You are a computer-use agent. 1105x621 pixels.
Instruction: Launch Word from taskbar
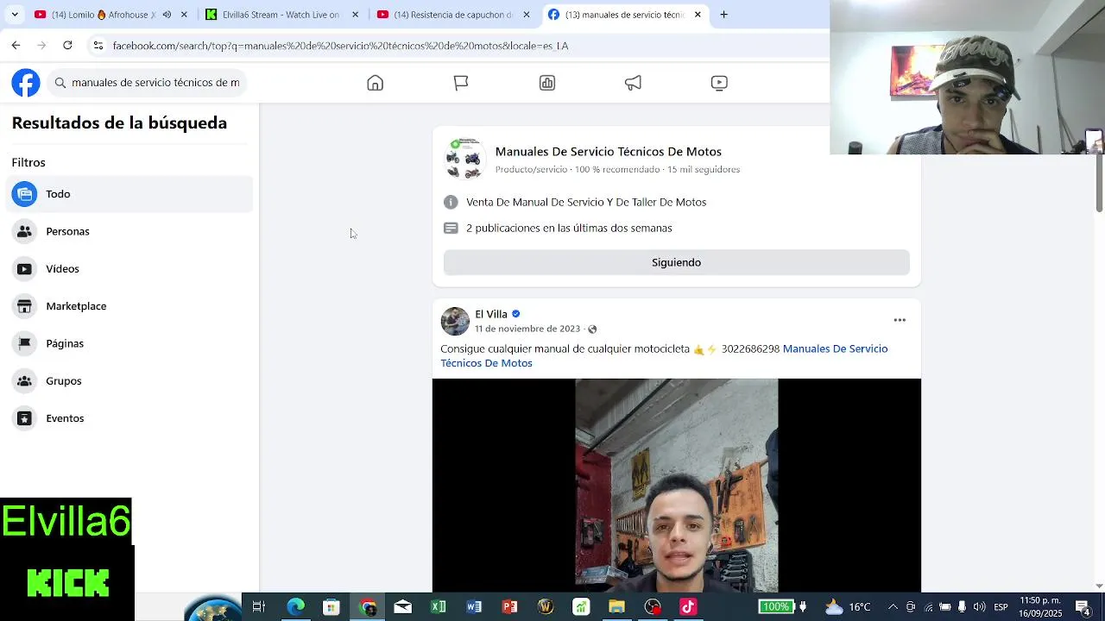click(x=474, y=607)
